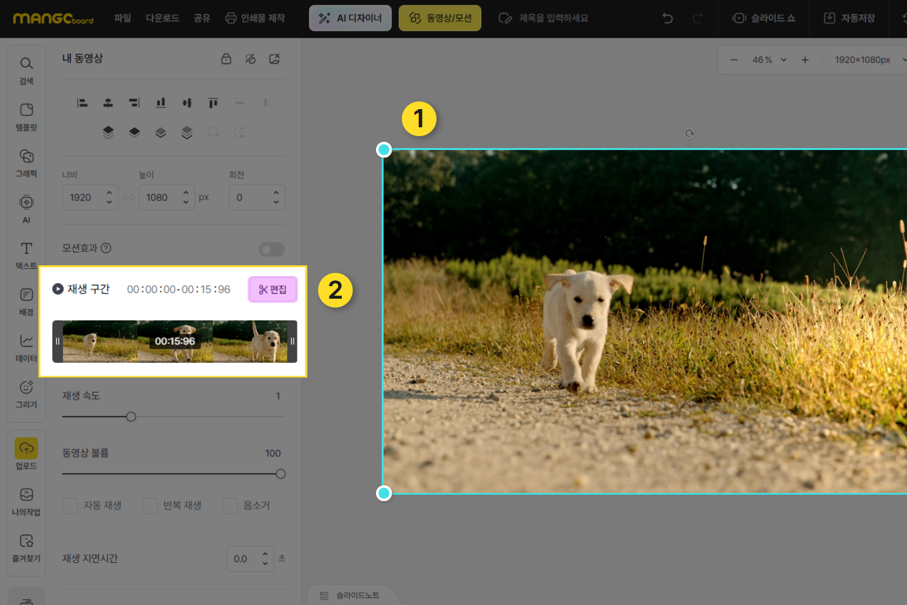Click the 너비 width input field
This screenshot has width=907, height=605.
click(x=84, y=197)
